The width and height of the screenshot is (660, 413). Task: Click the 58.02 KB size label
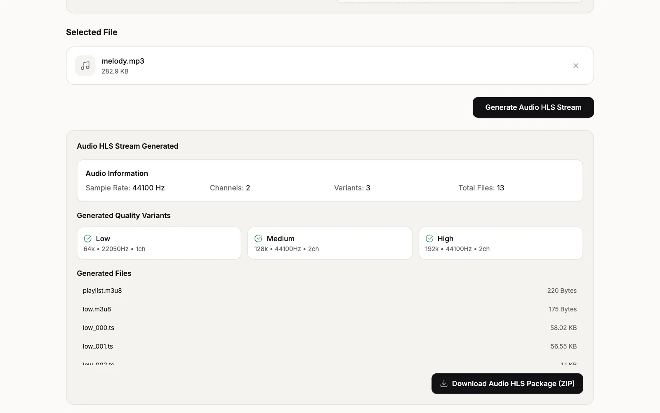point(563,328)
